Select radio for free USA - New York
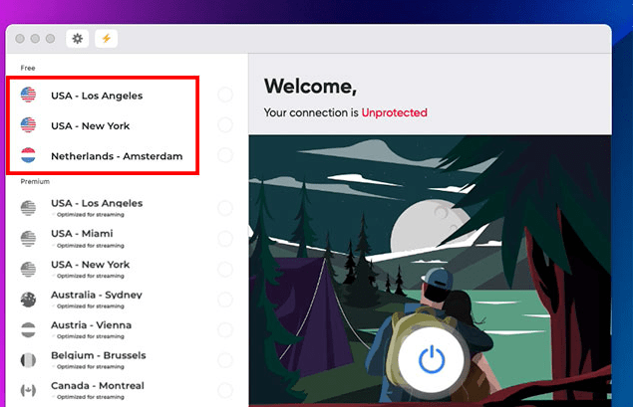This screenshot has width=633, height=407. pyautogui.click(x=225, y=125)
